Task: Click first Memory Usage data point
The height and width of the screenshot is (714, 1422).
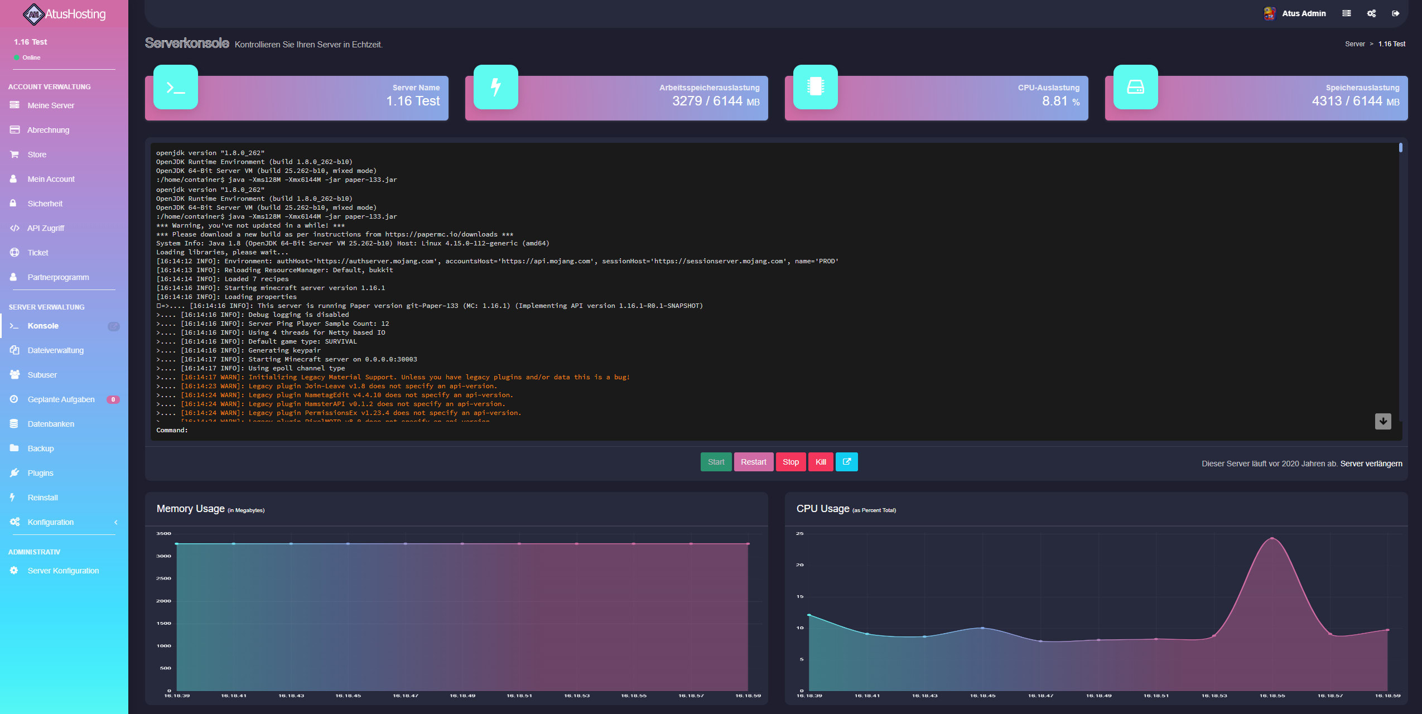Action: (177, 544)
